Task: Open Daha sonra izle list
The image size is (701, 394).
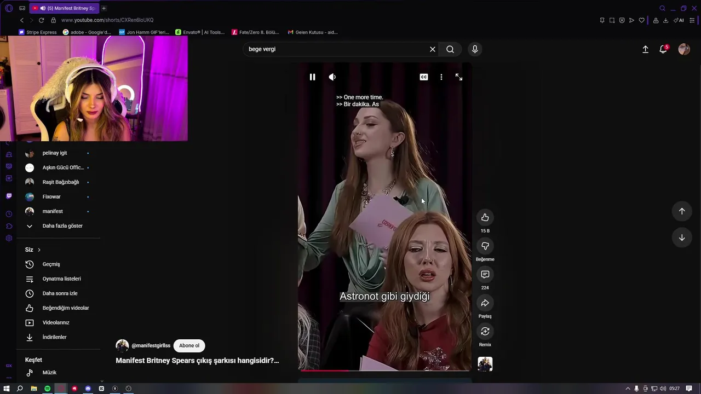Action: (58, 294)
